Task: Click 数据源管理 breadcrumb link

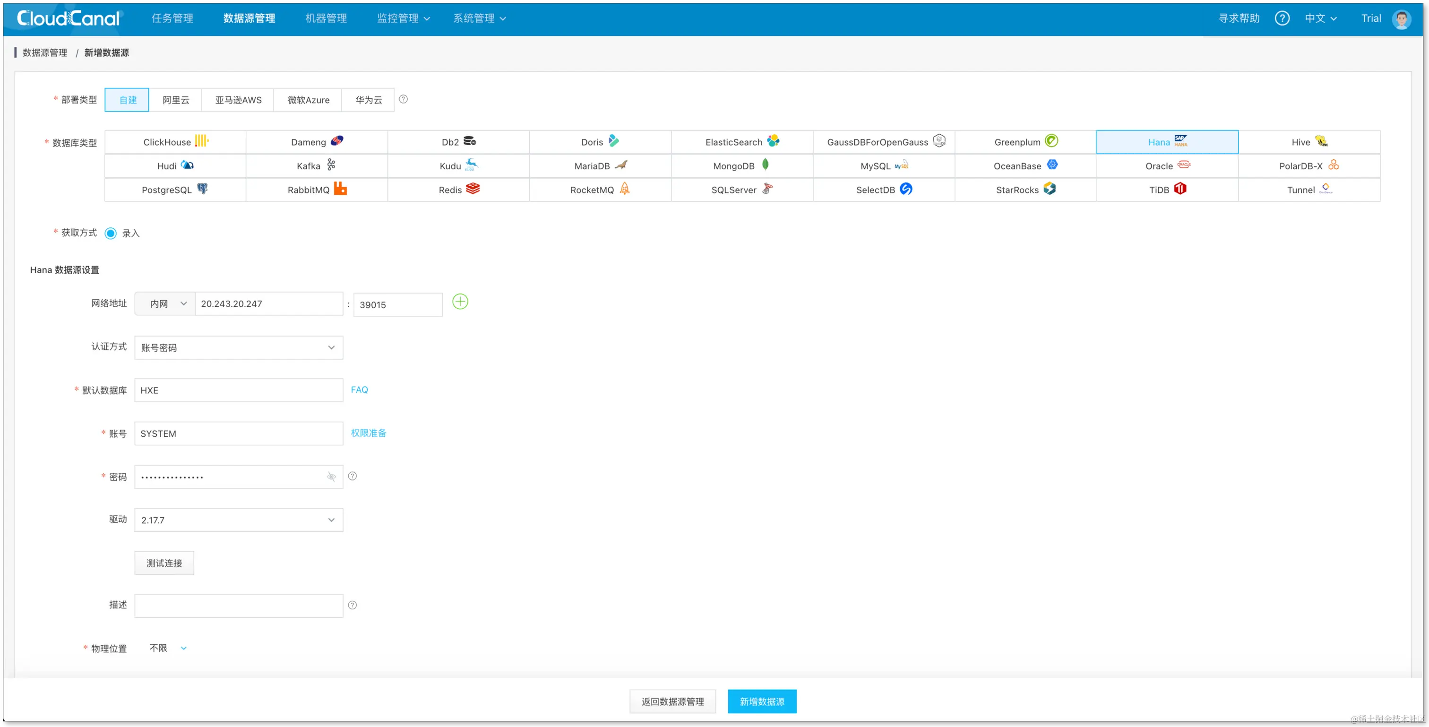Action: 44,53
